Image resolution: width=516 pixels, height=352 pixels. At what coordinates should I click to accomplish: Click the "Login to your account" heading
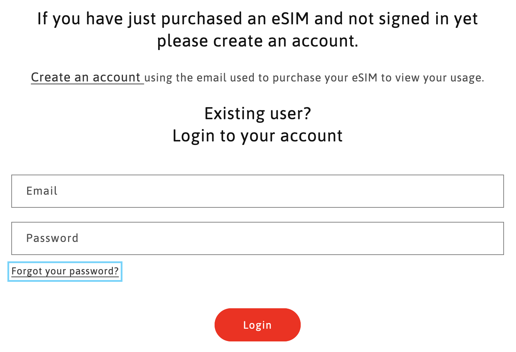(258, 136)
